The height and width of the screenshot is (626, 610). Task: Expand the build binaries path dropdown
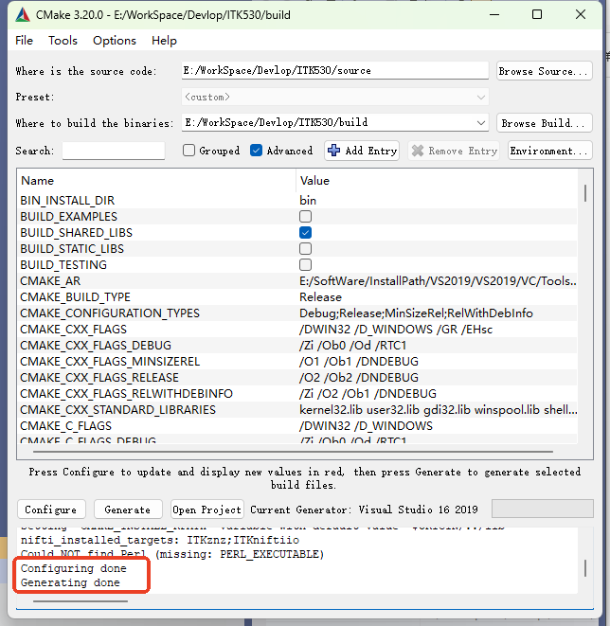click(481, 122)
